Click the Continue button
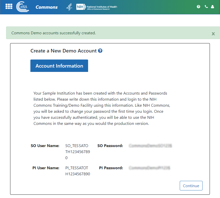220x198 pixels. 191,186
